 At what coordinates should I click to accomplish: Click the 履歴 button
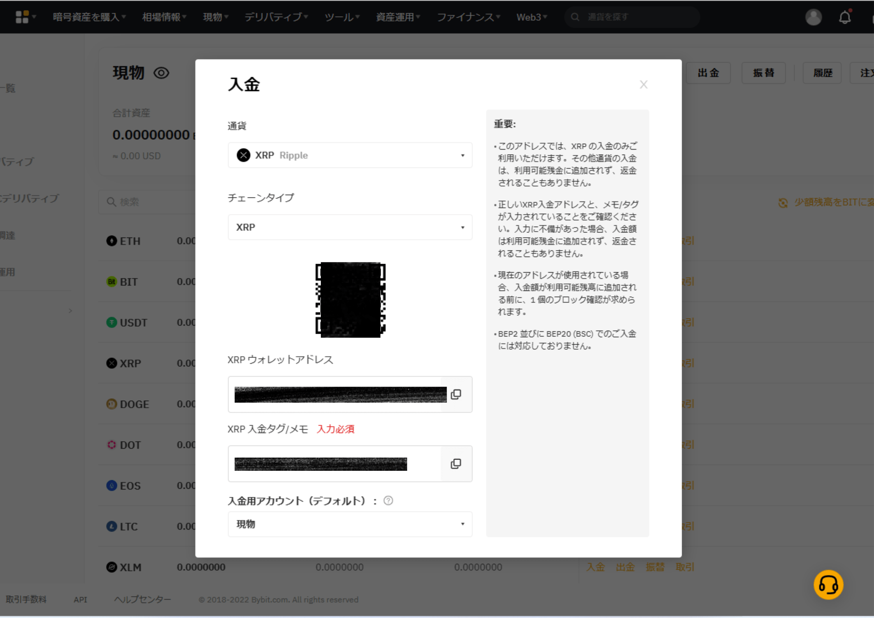click(x=822, y=73)
